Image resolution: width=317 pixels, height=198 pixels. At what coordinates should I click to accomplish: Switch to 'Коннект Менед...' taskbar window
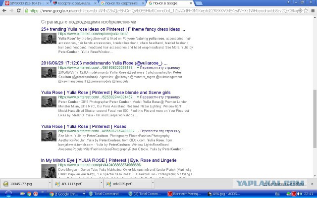184,194
